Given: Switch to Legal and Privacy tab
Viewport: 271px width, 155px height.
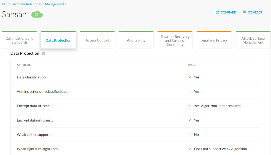Looking at the screenshot, I should point(214,40).
